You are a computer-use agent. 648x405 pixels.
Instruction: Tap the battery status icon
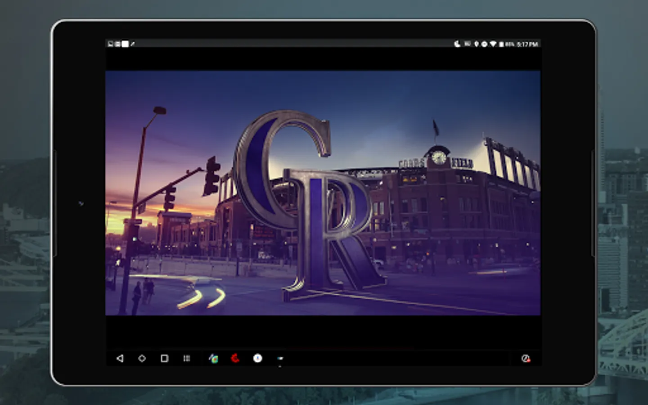pyautogui.click(x=501, y=44)
